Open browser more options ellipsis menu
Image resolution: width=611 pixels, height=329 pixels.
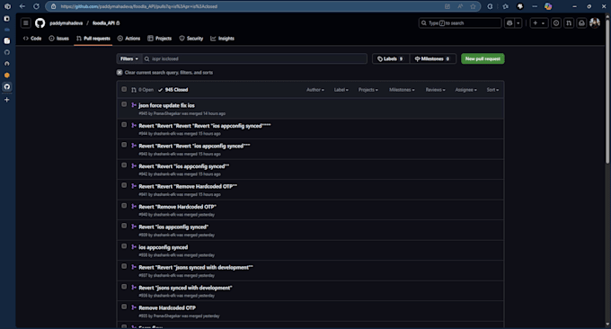pos(535,6)
